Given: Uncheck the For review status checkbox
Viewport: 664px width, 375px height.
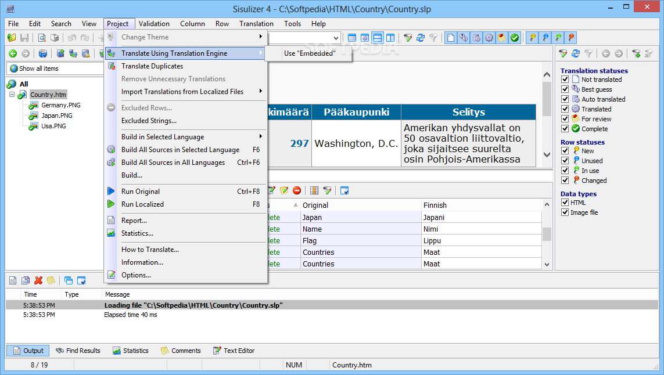Looking at the screenshot, I should tap(565, 118).
